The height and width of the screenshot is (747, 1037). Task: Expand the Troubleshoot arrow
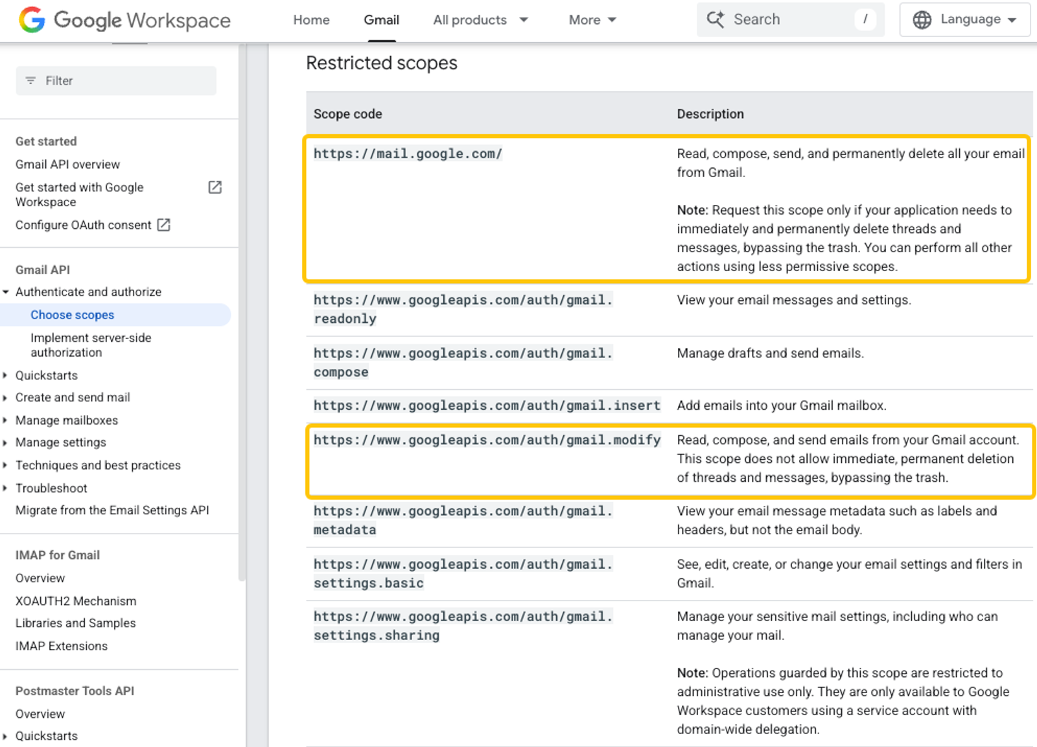tap(6, 488)
